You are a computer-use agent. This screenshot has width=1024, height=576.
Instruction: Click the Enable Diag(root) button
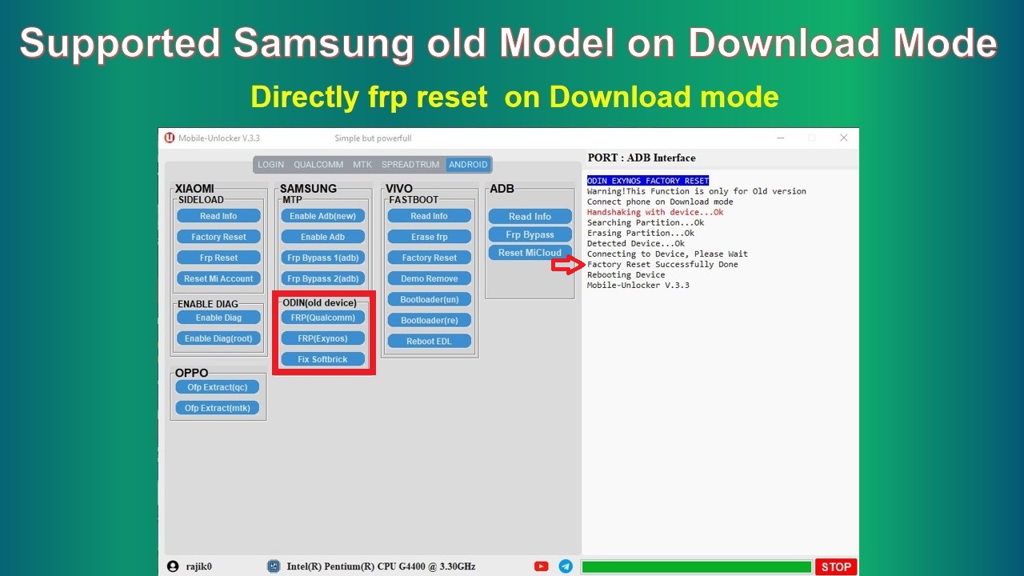[x=218, y=338]
